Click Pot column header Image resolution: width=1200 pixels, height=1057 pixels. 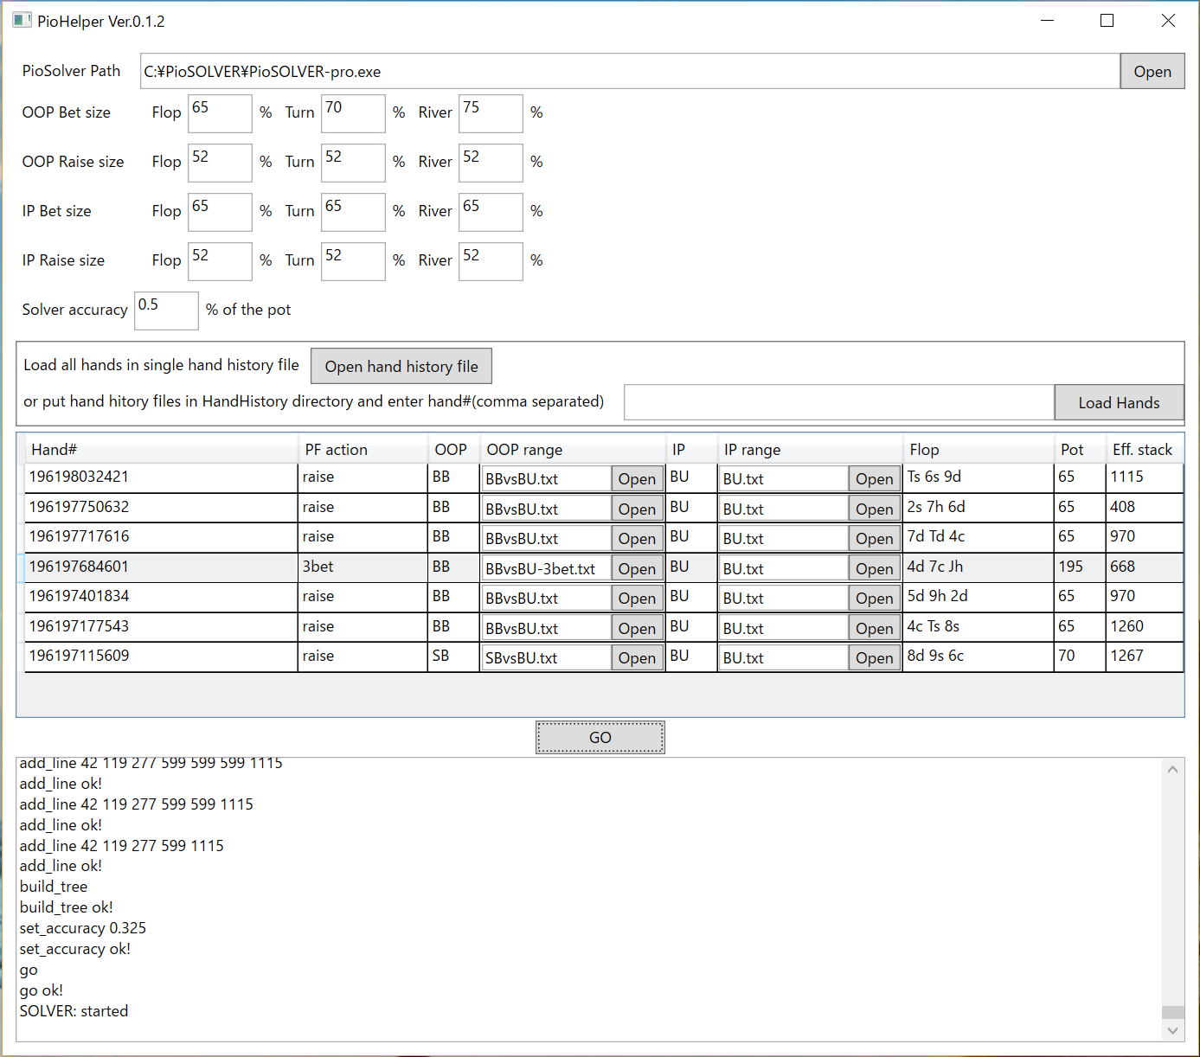(x=1080, y=449)
